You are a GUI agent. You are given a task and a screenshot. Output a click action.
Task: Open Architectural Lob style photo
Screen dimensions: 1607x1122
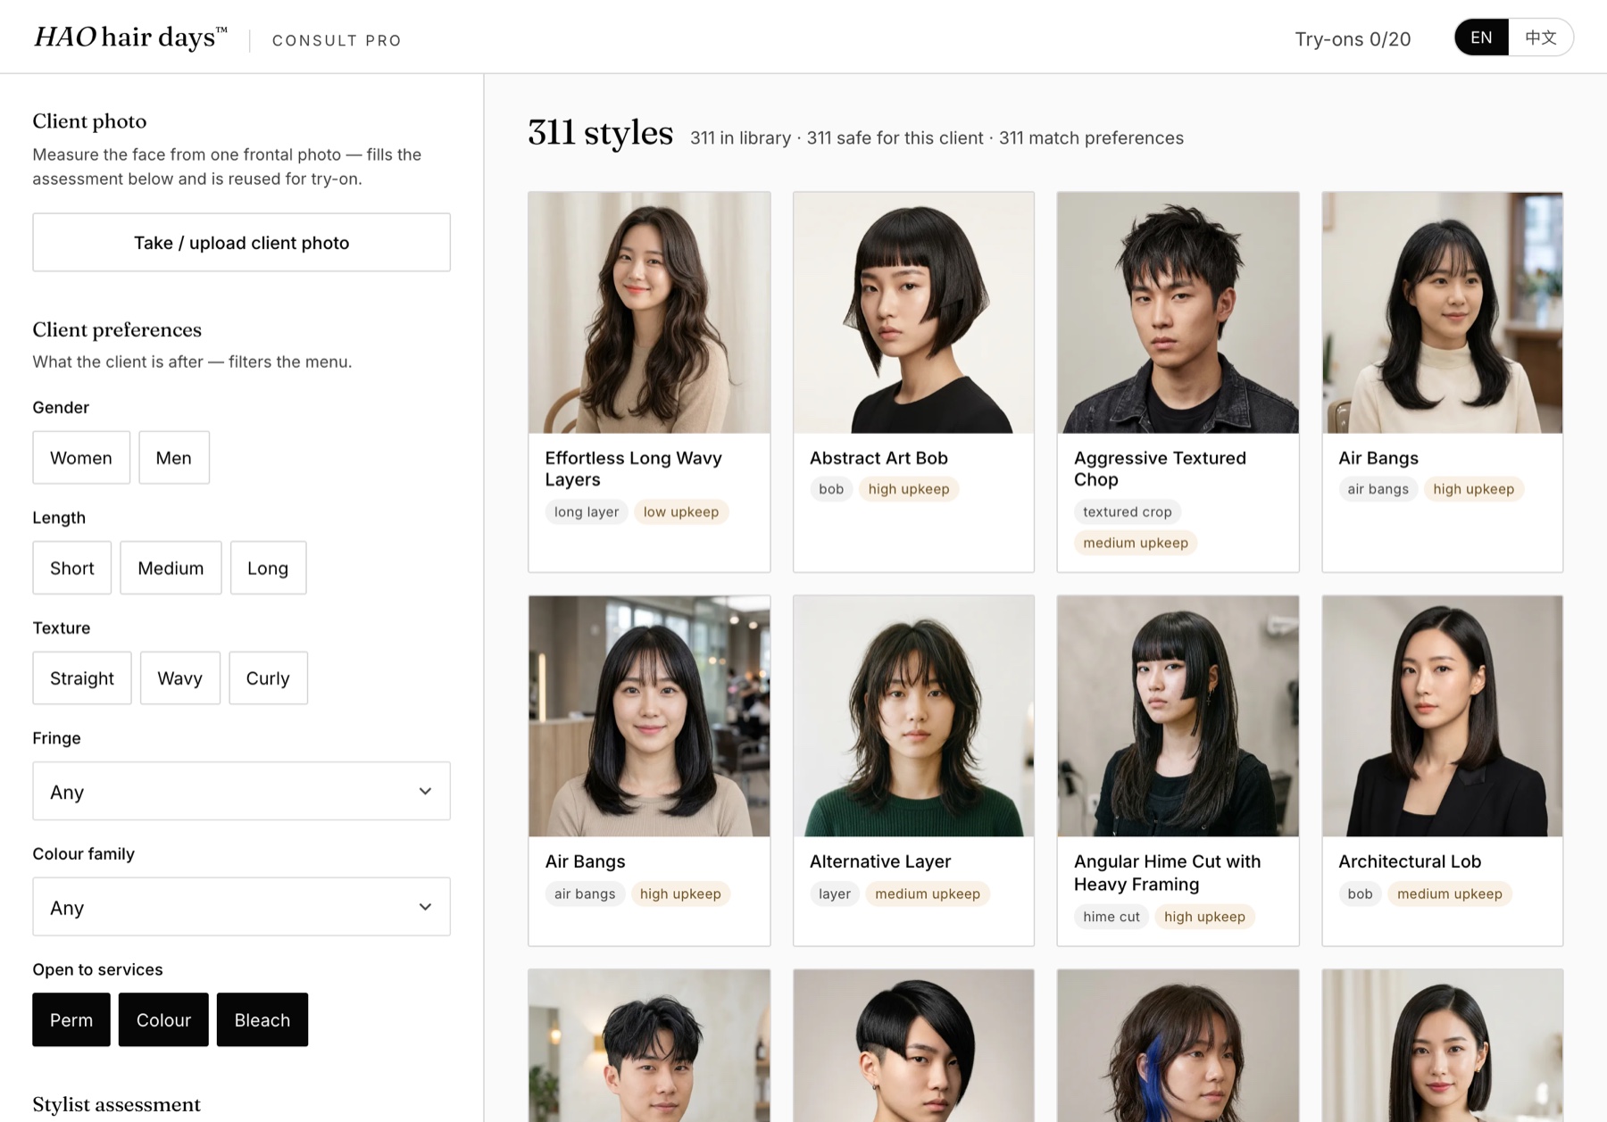click(1442, 716)
